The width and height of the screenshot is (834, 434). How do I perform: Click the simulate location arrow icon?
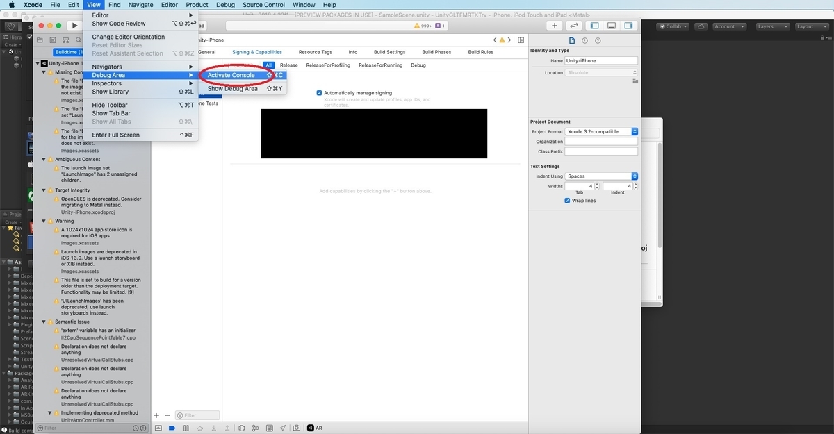[282, 428]
